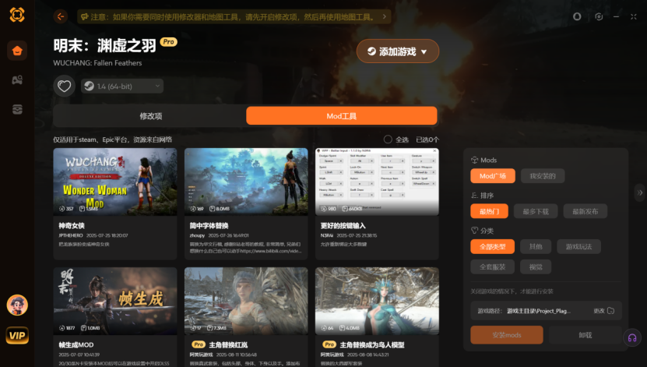
Task: Open the 帧生成 mod thumbnail
Action: tap(115, 301)
